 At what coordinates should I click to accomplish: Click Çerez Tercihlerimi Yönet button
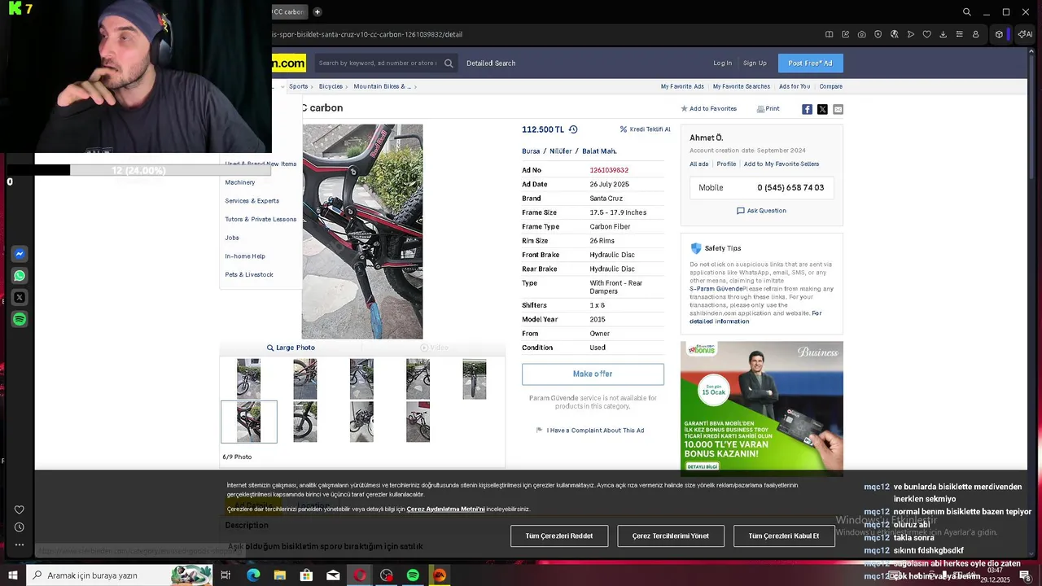[x=671, y=536]
